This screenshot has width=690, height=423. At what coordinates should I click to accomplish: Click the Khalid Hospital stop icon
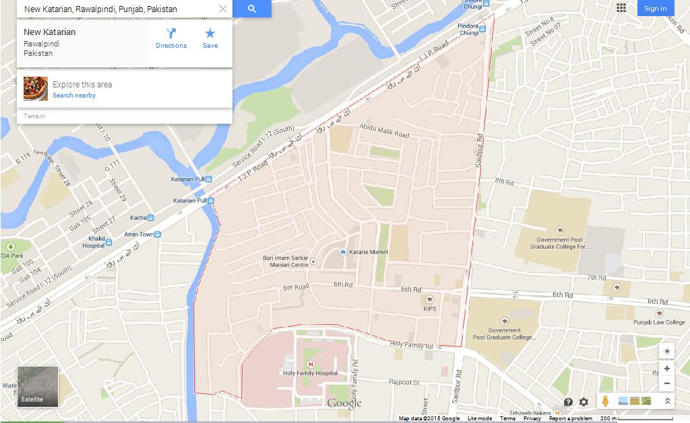108,242
